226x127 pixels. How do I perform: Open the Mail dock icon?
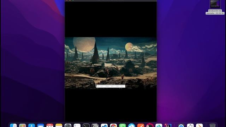(41, 125)
